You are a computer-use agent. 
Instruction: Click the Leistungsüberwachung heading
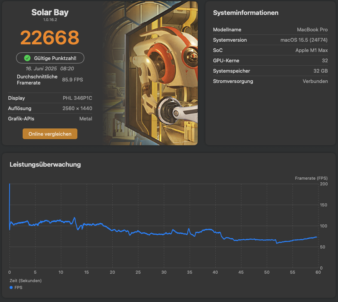(45, 164)
